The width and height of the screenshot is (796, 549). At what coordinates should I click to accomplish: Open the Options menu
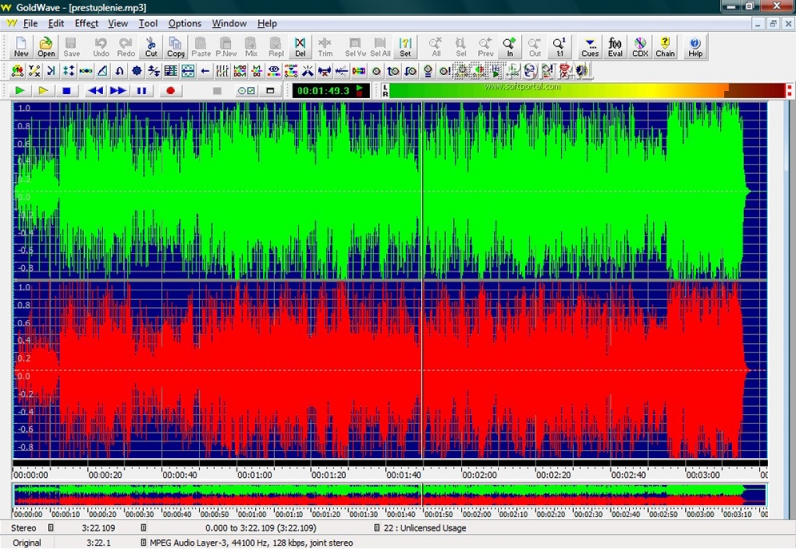coord(185,23)
